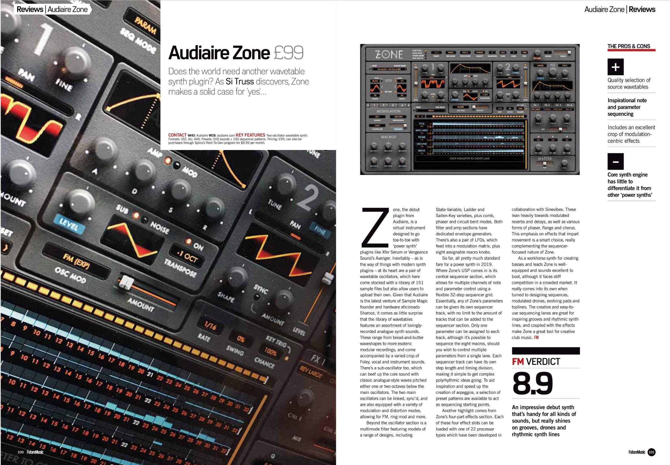This screenshot has width=670, height=465.
Task: Enable the AMP envelope LED in the close-up
Action: pyautogui.click(x=168, y=160)
